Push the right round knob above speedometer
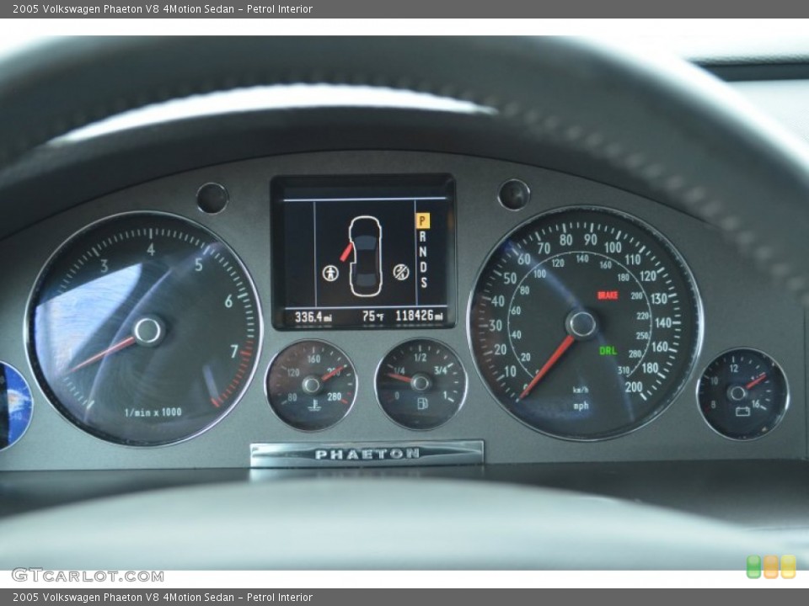Viewport: 809px width, 606px height. pyautogui.click(x=514, y=194)
